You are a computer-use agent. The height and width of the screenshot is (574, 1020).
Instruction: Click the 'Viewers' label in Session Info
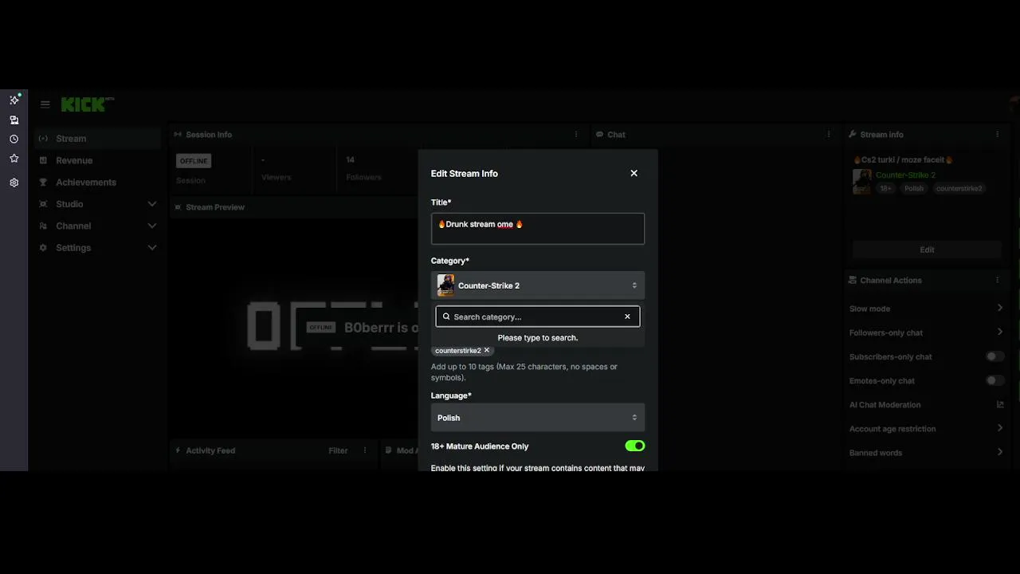point(277,177)
